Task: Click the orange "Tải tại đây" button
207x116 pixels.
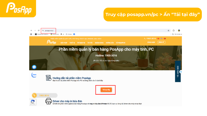Action: (x=106, y=90)
